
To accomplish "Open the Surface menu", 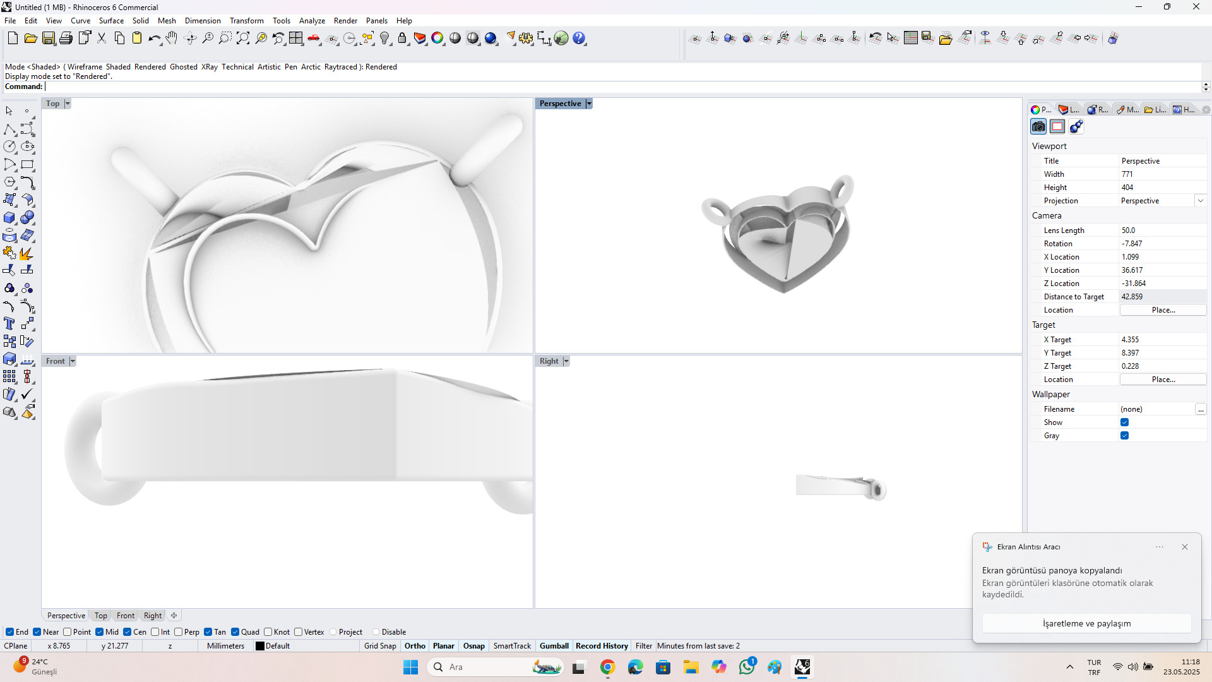I will (x=111, y=21).
